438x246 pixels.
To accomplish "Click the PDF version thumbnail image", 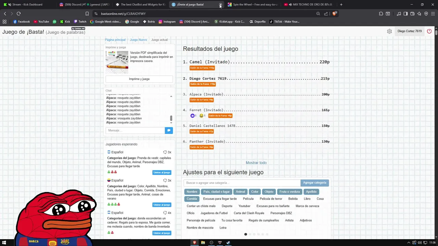I will coord(117,62).
